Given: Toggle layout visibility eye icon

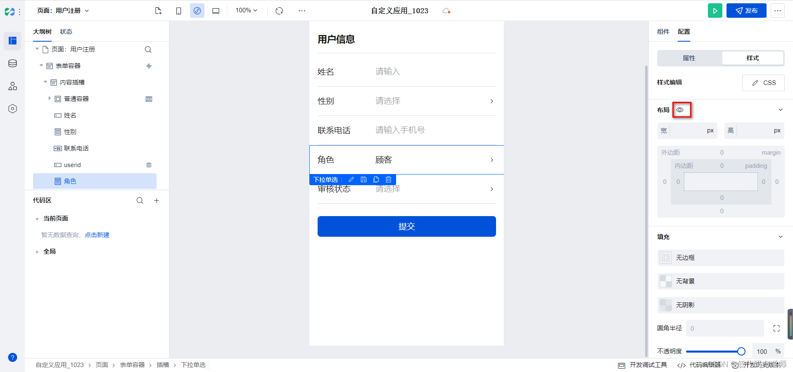Looking at the screenshot, I should [680, 110].
